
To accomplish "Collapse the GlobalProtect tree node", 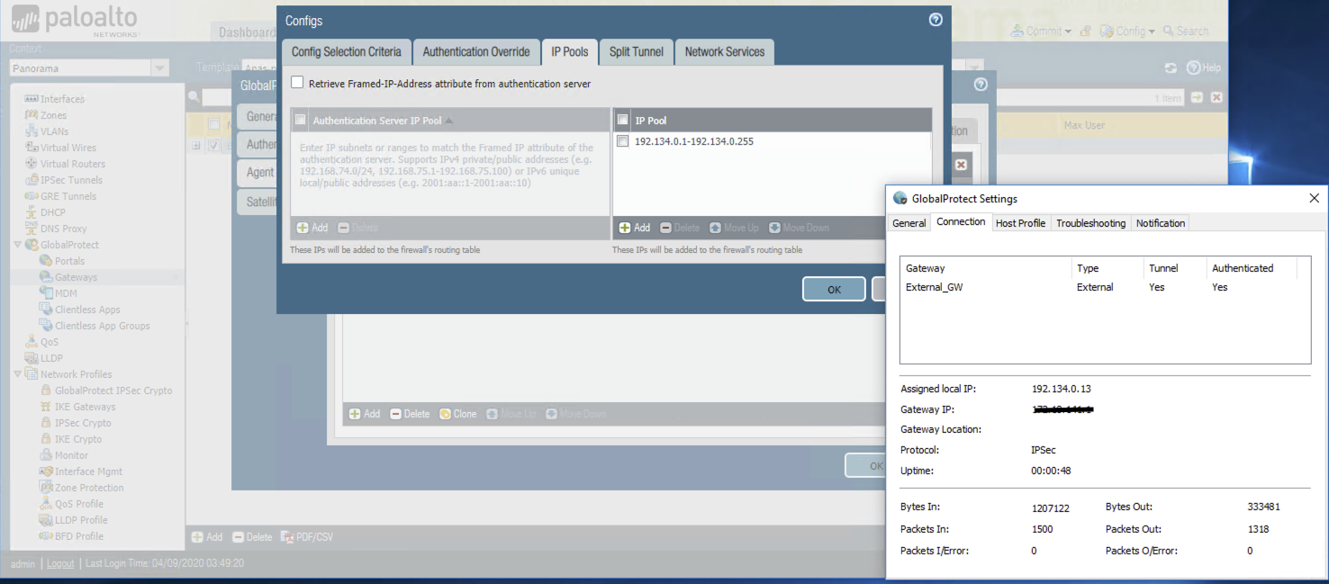I will pyautogui.click(x=18, y=245).
